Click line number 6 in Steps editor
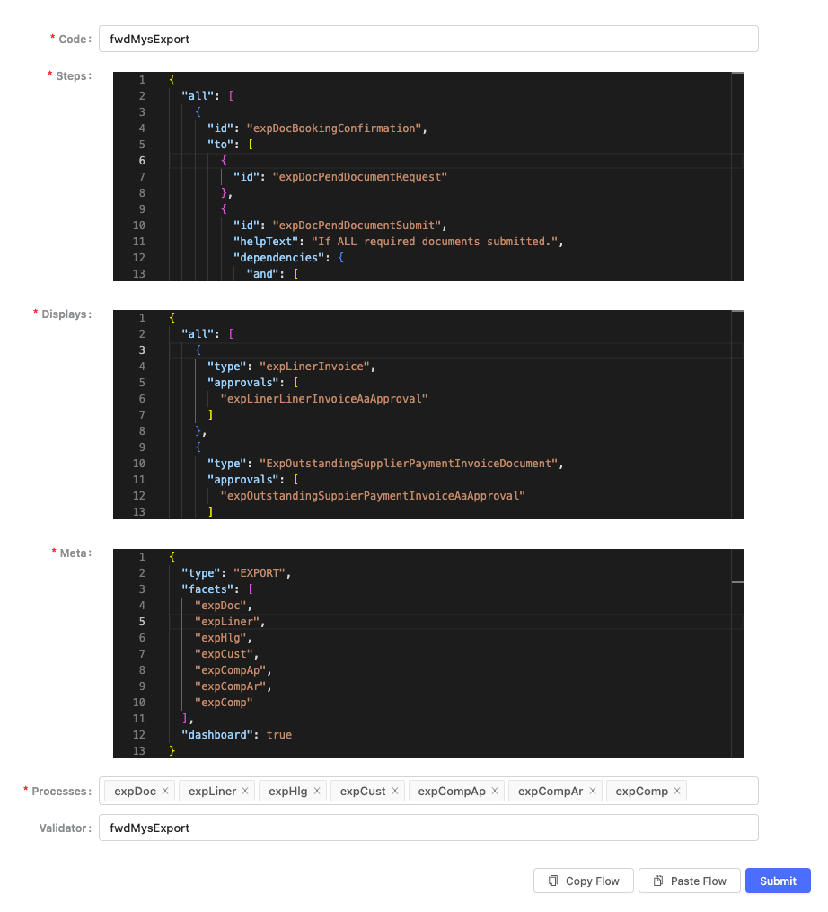This screenshot has width=828, height=912. [x=142, y=161]
